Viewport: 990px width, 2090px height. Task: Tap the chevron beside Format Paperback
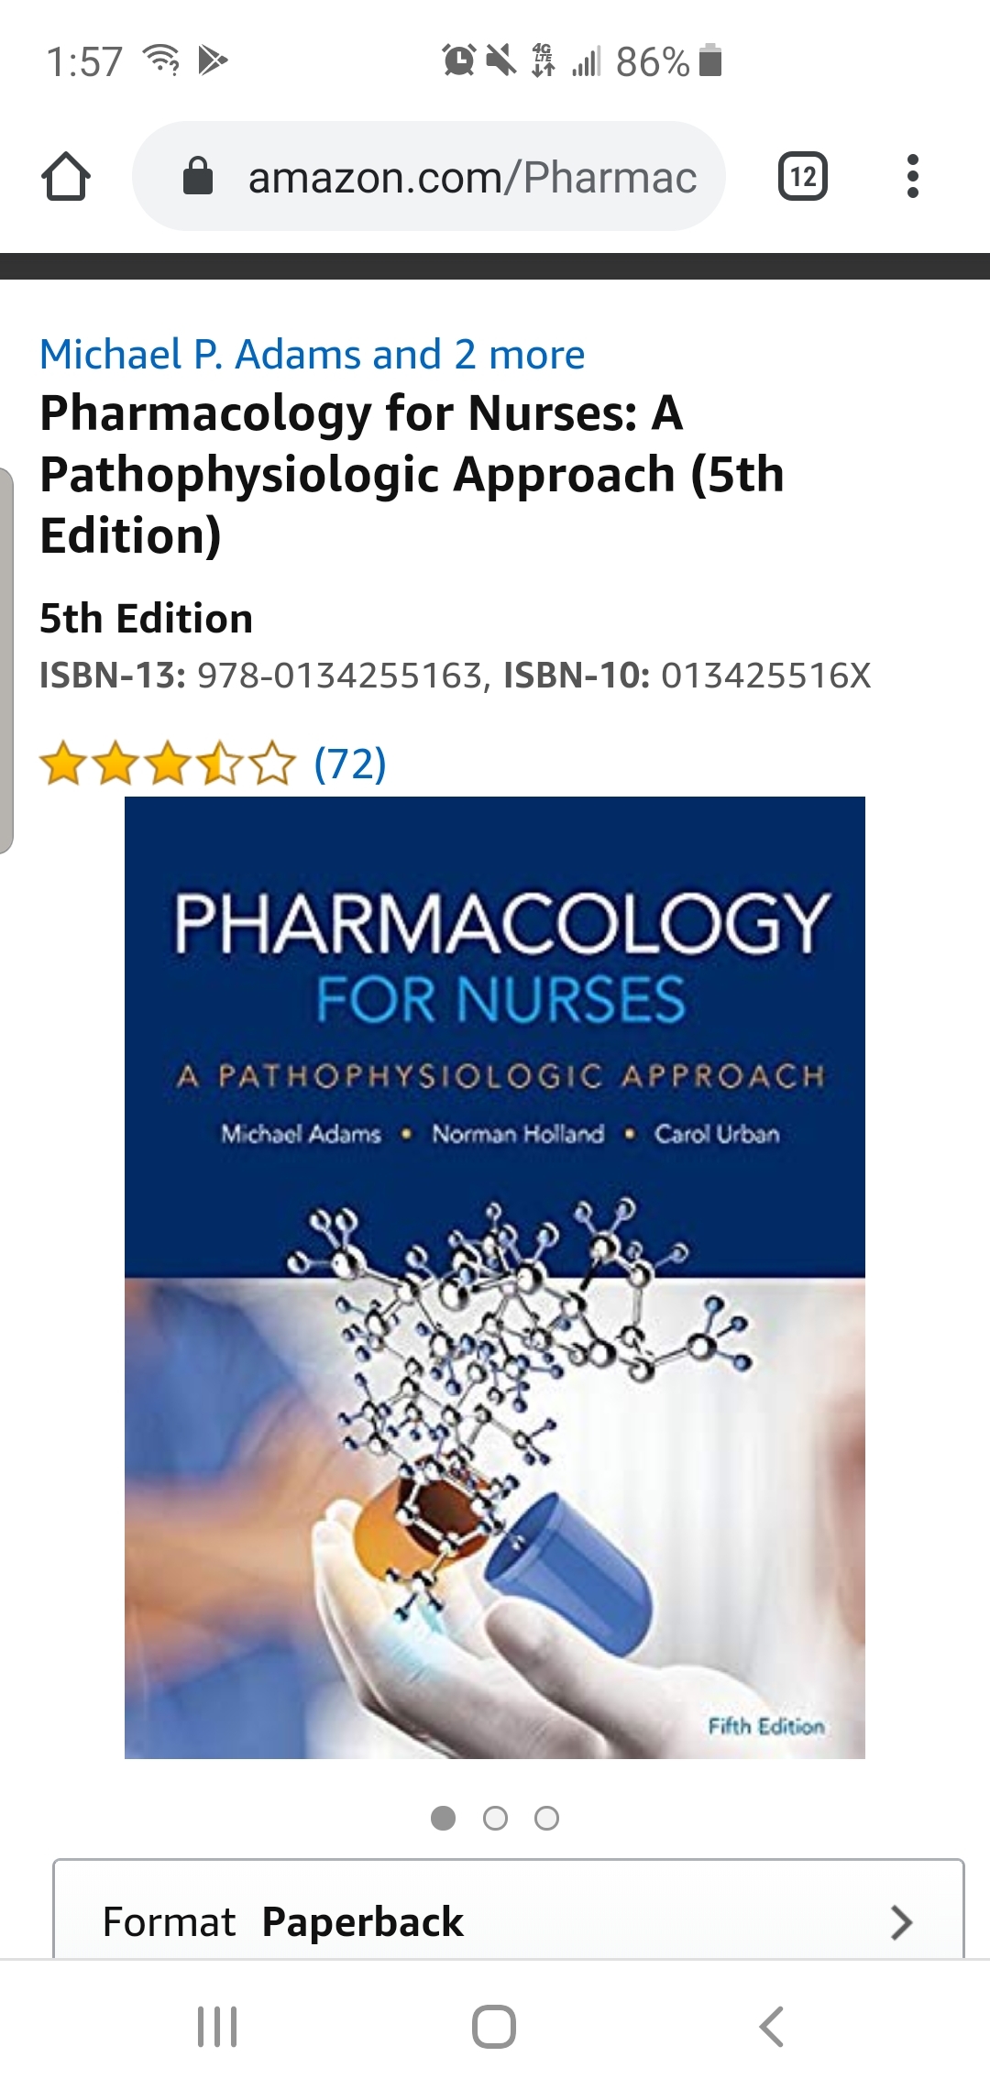click(x=902, y=1922)
